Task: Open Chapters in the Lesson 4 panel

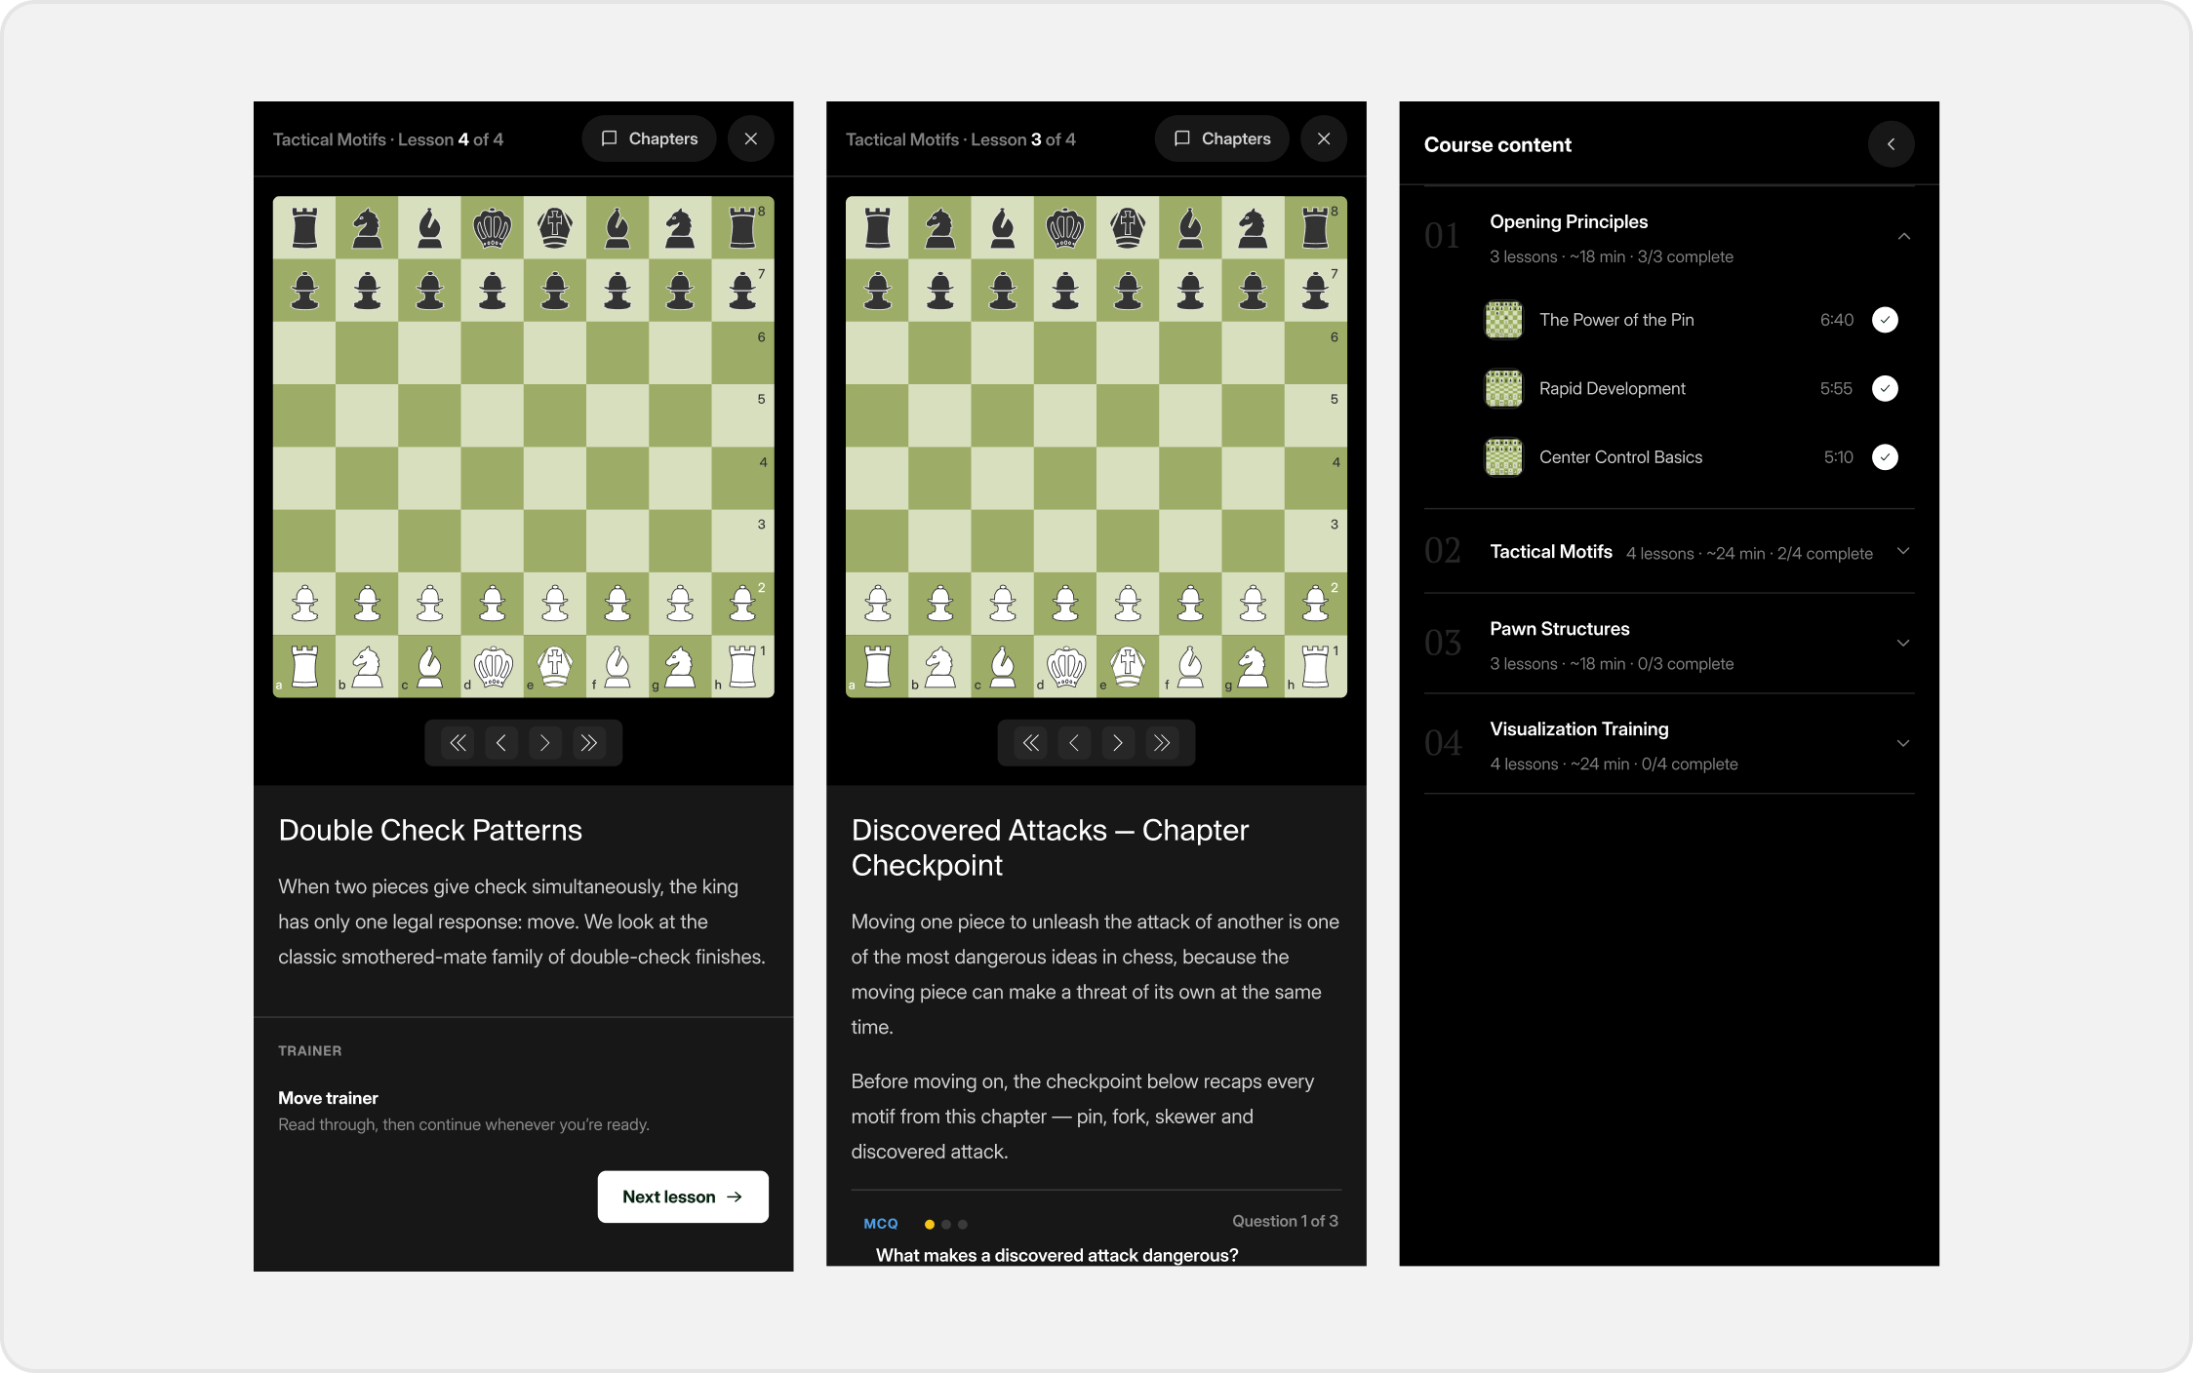Action: 649,138
